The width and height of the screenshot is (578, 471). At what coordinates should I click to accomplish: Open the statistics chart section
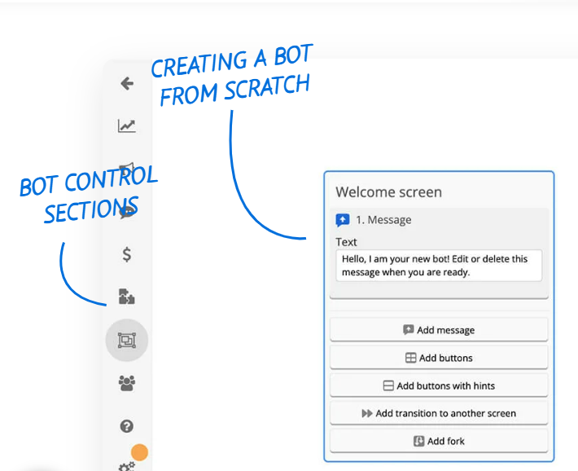[127, 125]
